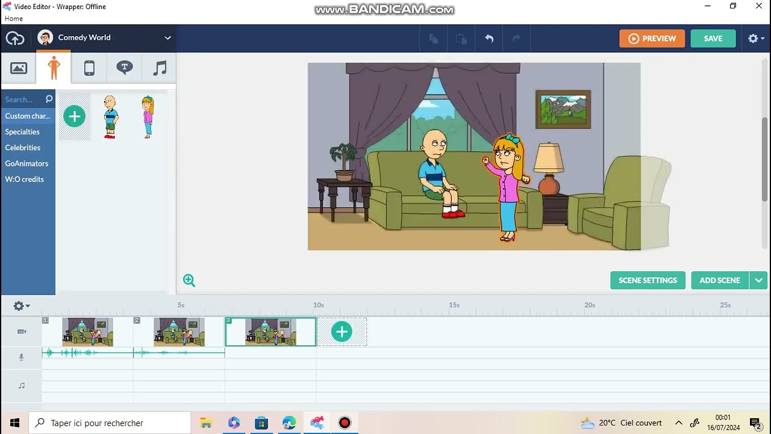Open the timeline settings gear
Image resolution: width=771 pixels, height=434 pixels.
(21, 306)
